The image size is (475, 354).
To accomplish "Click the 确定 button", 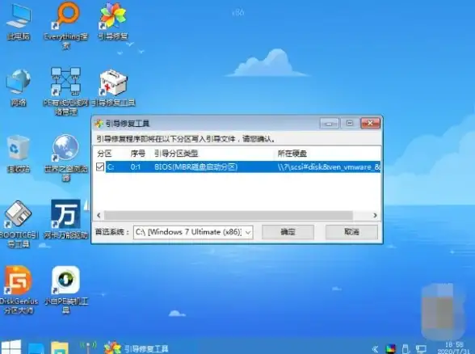I will point(288,232).
